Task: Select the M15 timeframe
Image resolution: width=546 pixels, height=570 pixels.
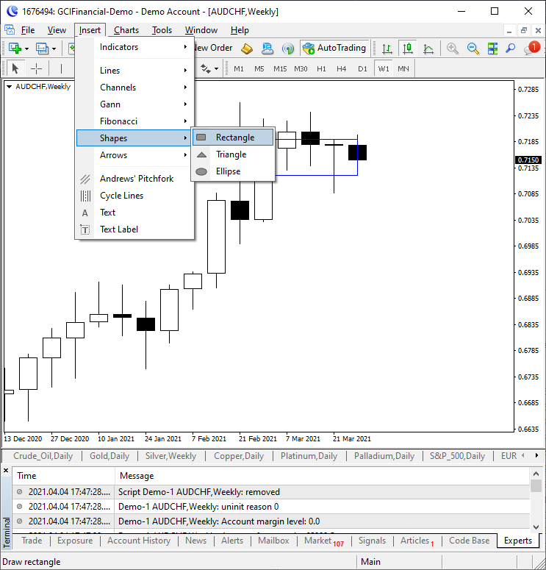Action: (280, 68)
